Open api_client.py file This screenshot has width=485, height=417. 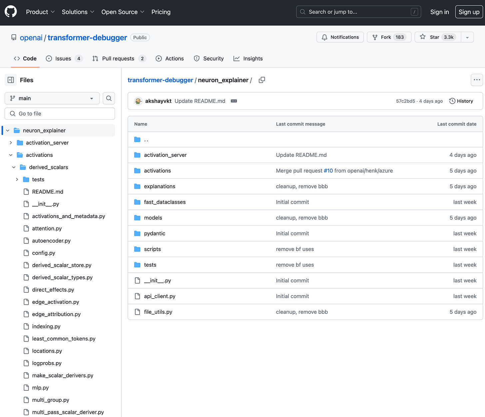pyautogui.click(x=160, y=296)
